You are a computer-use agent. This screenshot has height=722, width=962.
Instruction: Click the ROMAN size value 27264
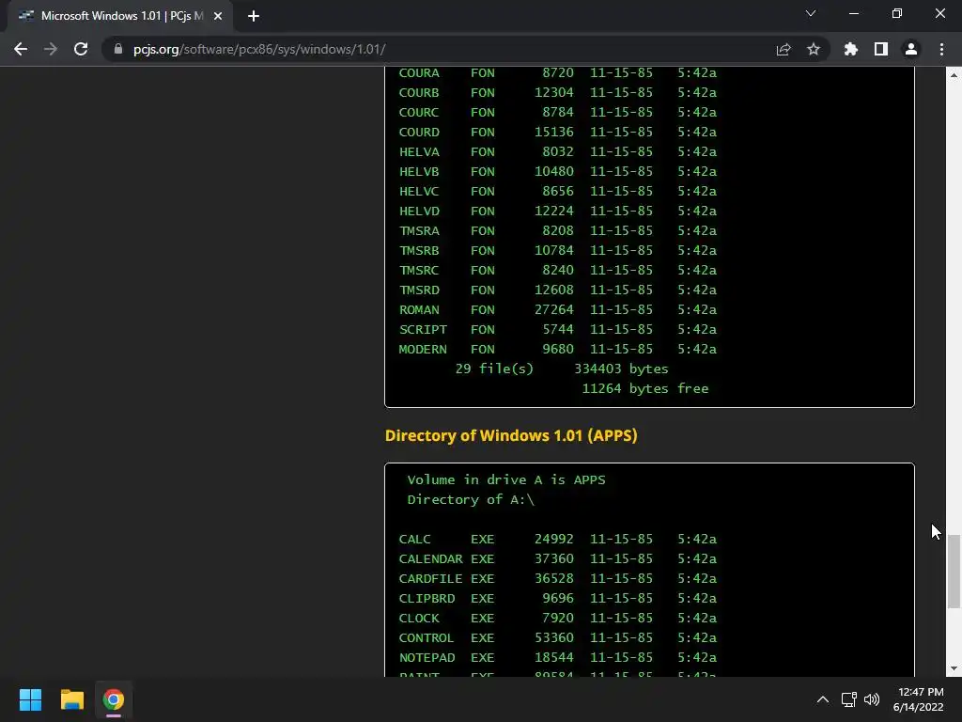[x=554, y=309]
